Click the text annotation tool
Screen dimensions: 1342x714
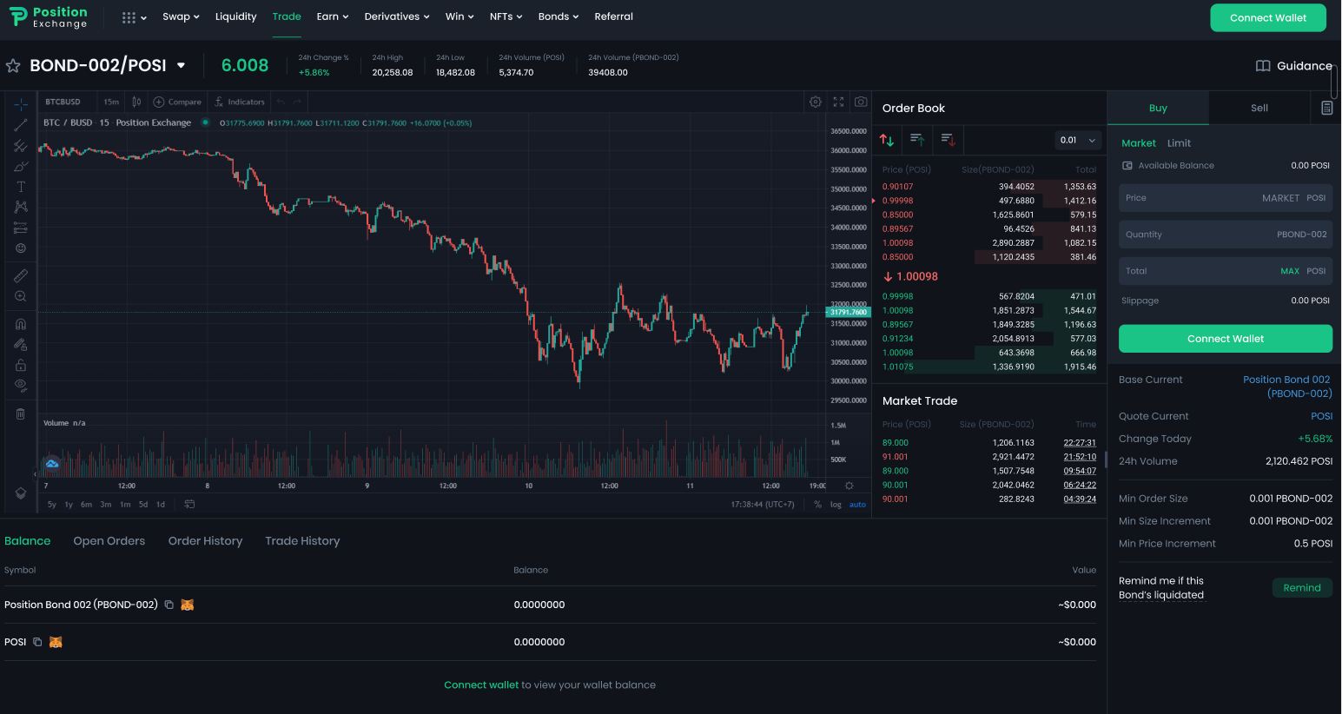(x=21, y=187)
